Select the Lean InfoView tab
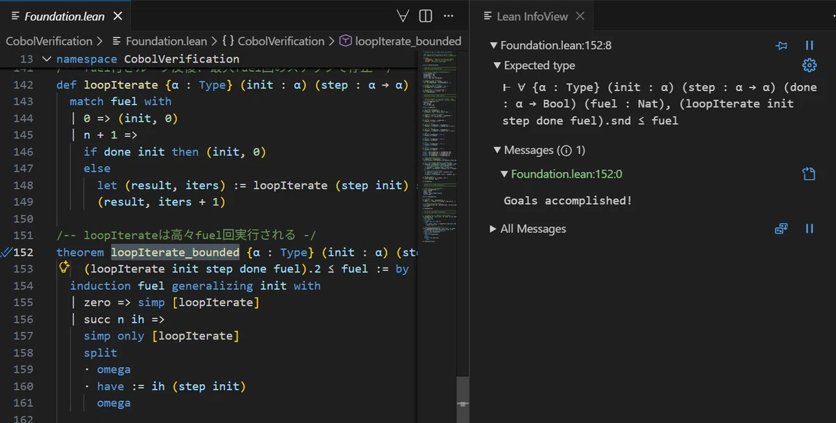The height and width of the screenshot is (423, 836). (x=532, y=16)
